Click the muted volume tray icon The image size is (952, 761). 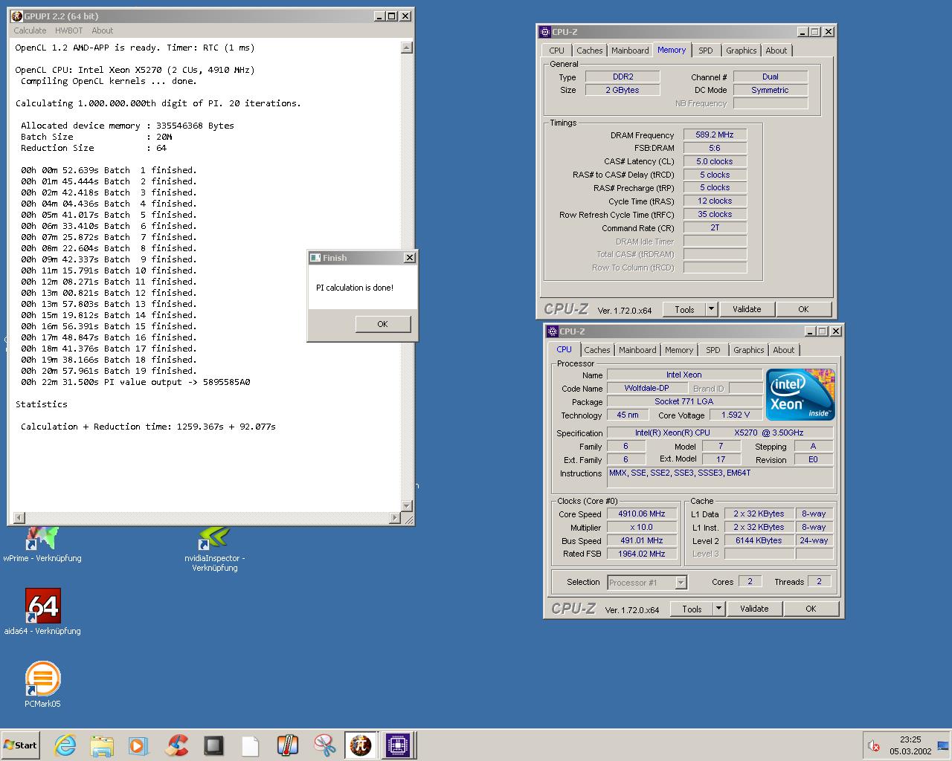point(874,745)
